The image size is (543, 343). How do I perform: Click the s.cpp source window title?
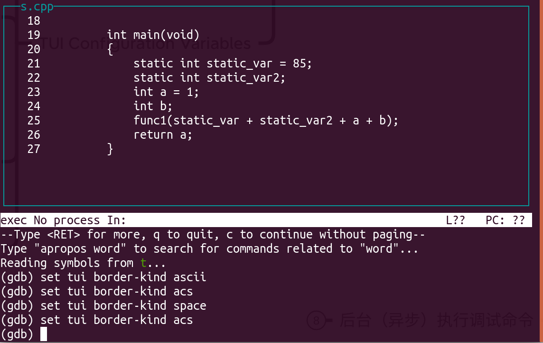click(x=37, y=7)
